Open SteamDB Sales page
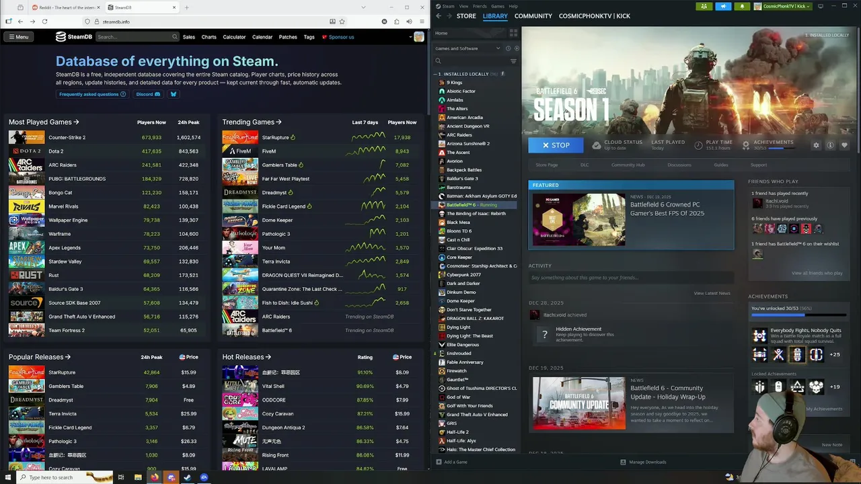Image resolution: width=861 pixels, height=484 pixels. pyautogui.click(x=189, y=37)
